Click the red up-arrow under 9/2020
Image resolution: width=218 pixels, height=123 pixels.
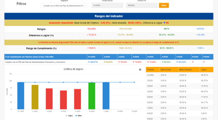tap(204, 62)
